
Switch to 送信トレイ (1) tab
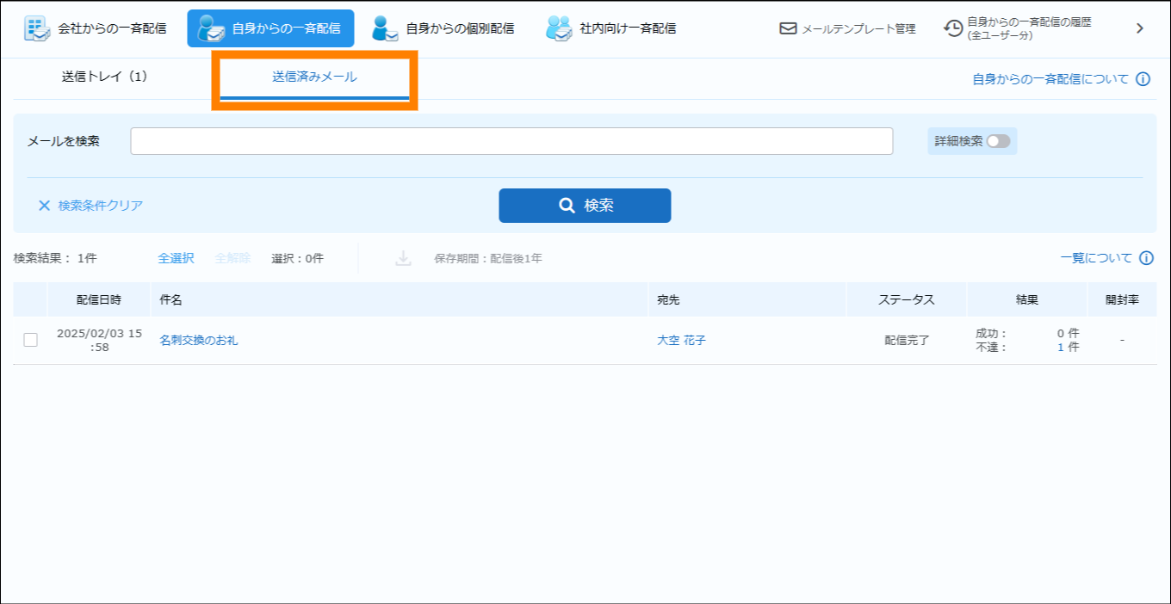point(105,77)
